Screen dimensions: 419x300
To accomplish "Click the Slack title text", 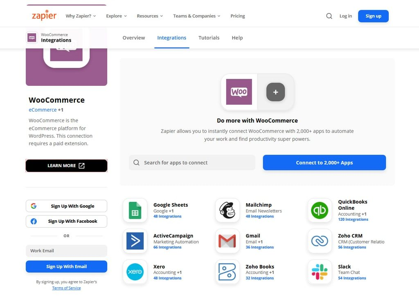I will point(344,266).
